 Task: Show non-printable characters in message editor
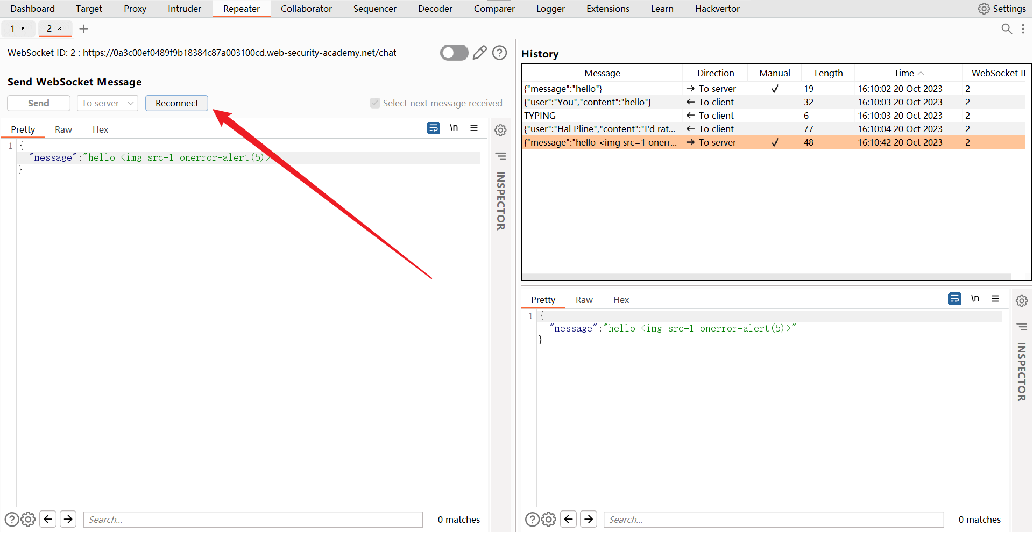click(454, 128)
